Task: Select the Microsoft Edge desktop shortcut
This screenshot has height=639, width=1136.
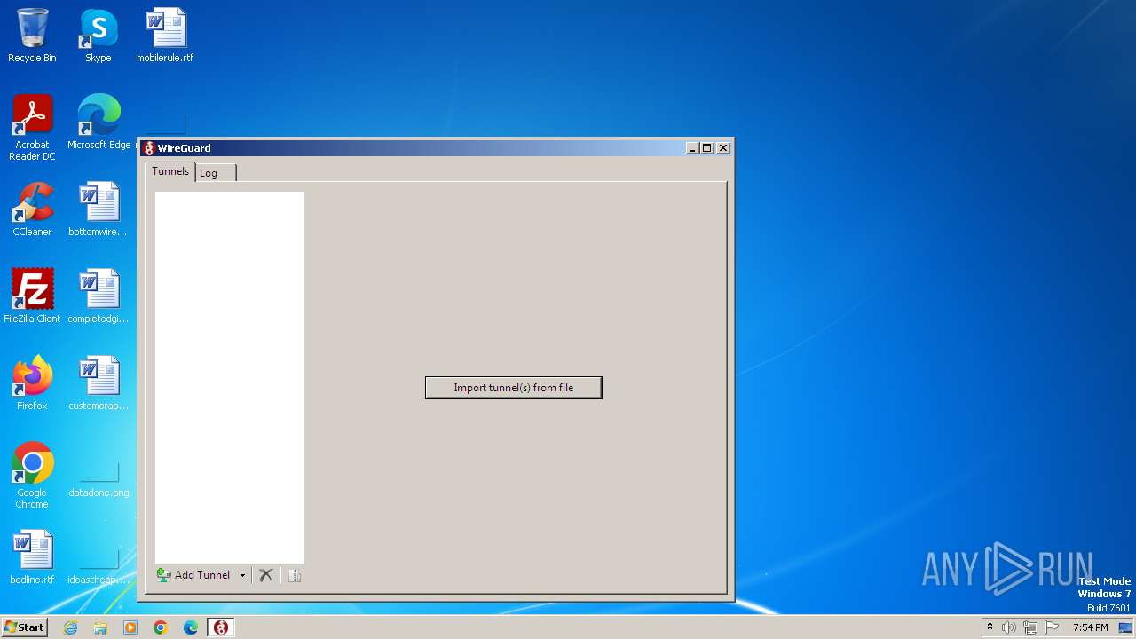Action: point(99,122)
